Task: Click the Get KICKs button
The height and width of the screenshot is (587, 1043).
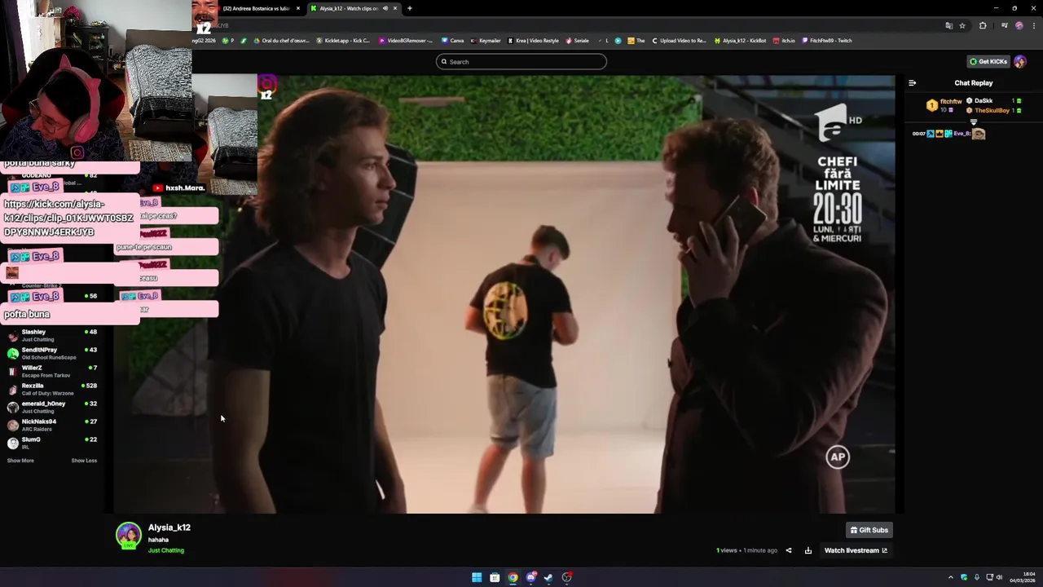Action: 988,62
